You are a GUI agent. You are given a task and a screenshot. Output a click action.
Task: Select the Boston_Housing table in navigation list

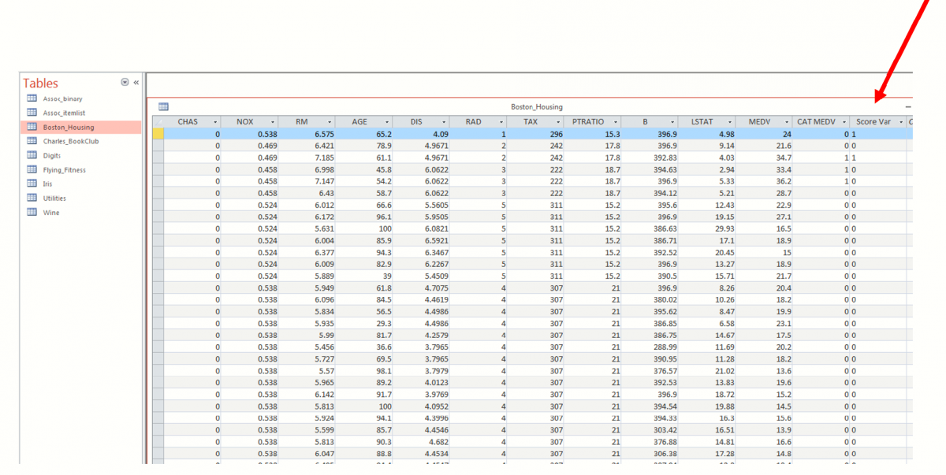[68, 127]
